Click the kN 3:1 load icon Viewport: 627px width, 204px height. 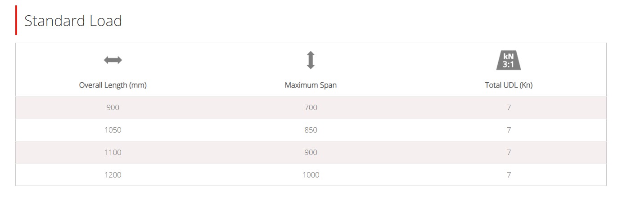509,60
